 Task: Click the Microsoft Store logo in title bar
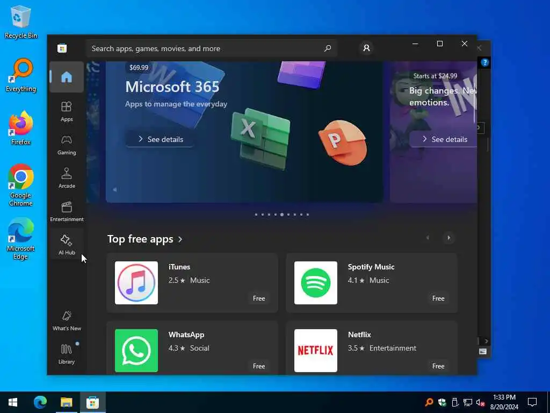tap(62, 48)
